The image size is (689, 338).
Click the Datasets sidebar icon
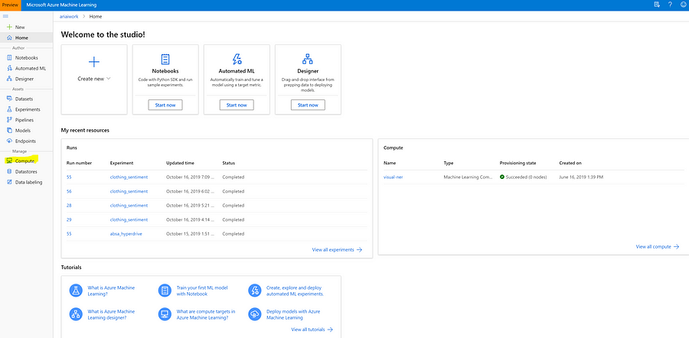coord(9,99)
